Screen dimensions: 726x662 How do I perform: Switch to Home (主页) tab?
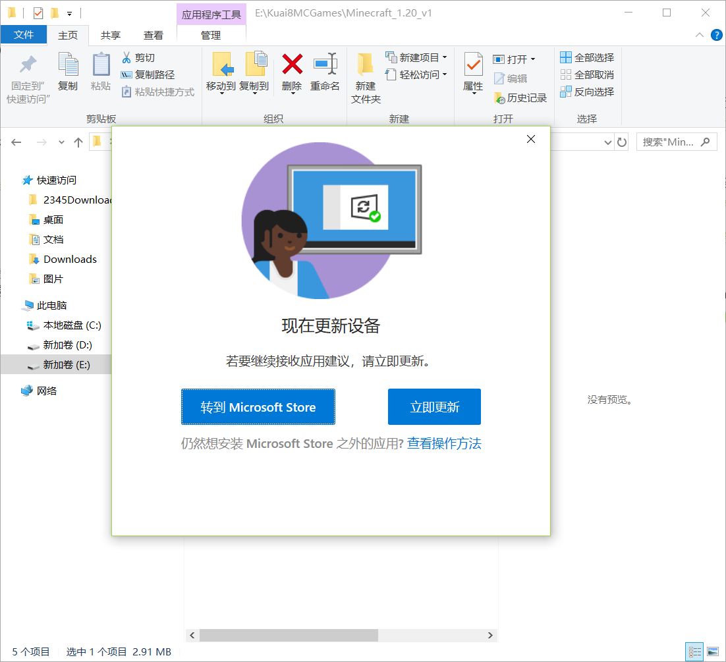tap(68, 35)
